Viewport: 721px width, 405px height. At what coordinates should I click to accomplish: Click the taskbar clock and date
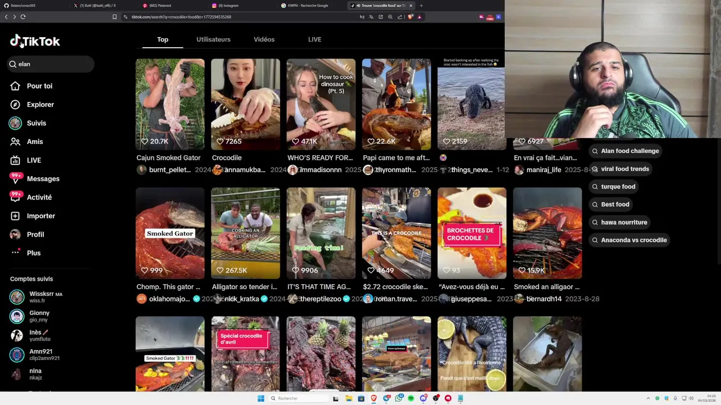707,398
